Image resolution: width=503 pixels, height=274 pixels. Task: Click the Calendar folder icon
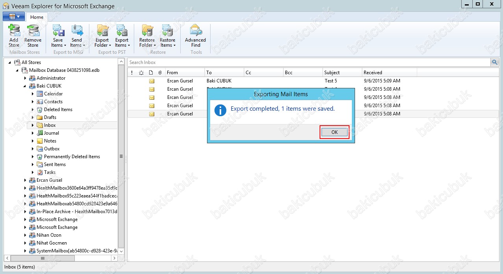pyautogui.click(x=39, y=94)
